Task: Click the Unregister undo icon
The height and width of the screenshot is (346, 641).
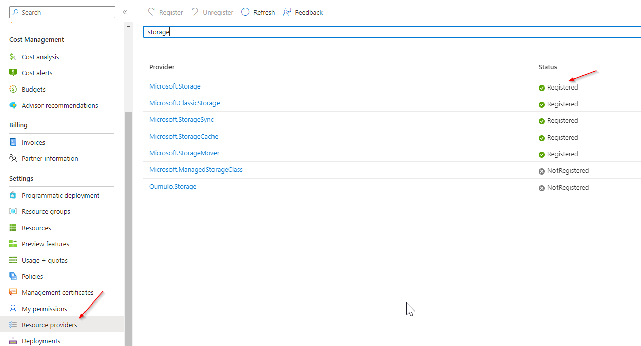Action: pos(195,12)
